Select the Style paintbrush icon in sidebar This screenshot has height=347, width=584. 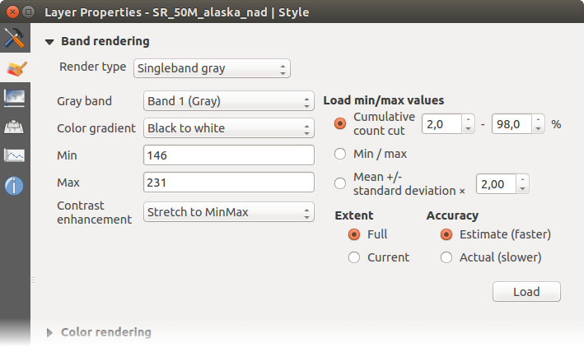15,68
